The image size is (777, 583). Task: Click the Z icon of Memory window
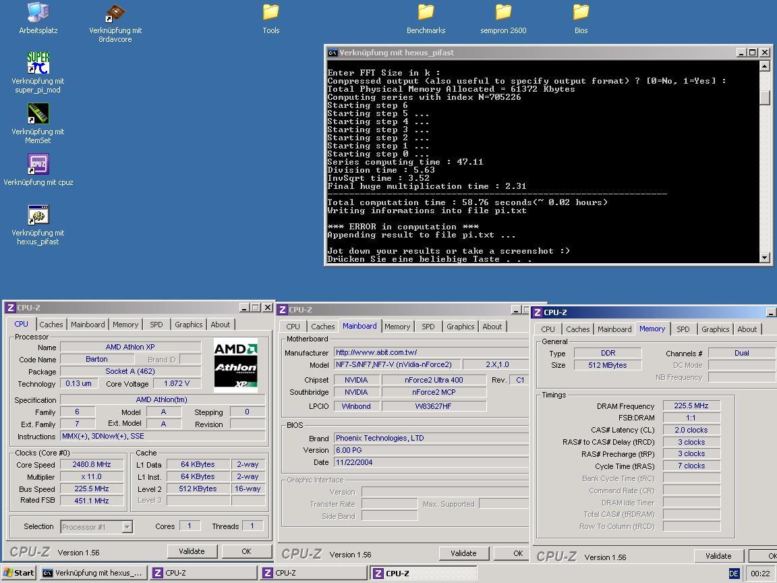537,312
